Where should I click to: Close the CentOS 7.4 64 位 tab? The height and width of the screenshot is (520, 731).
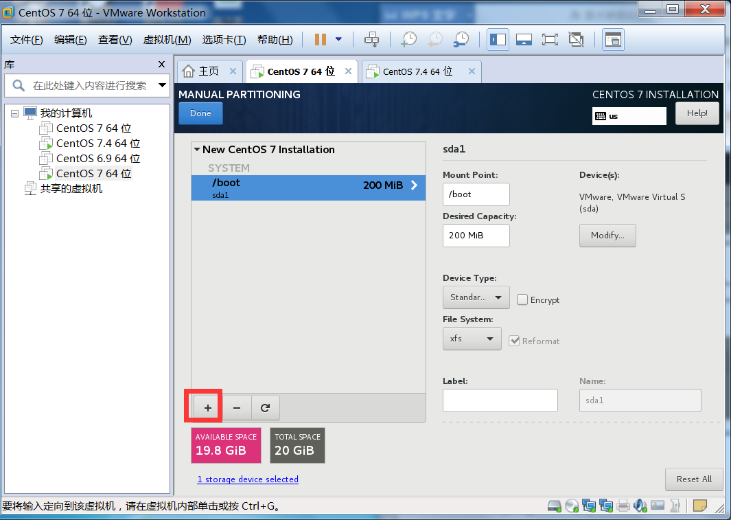(x=472, y=71)
